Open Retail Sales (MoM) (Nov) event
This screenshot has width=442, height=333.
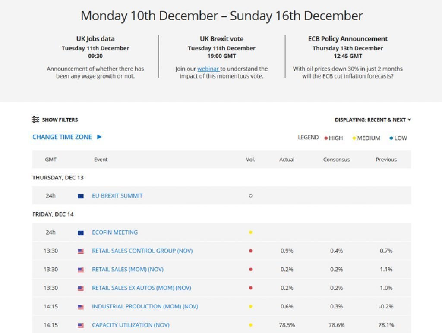point(128,269)
